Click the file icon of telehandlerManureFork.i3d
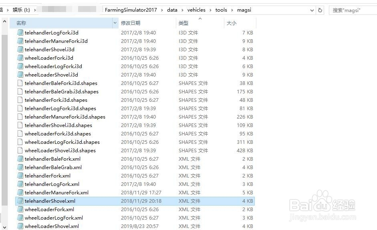This screenshot has height=230, width=377. click(20, 41)
